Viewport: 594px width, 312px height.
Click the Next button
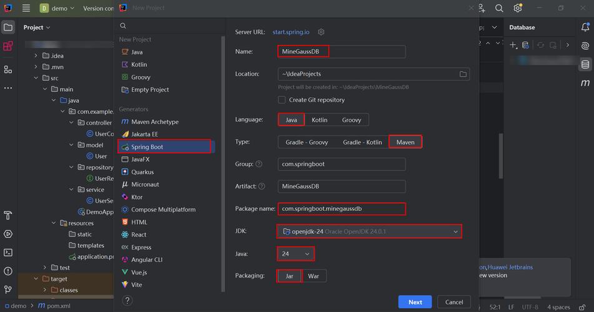pyautogui.click(x=415, y=302)
